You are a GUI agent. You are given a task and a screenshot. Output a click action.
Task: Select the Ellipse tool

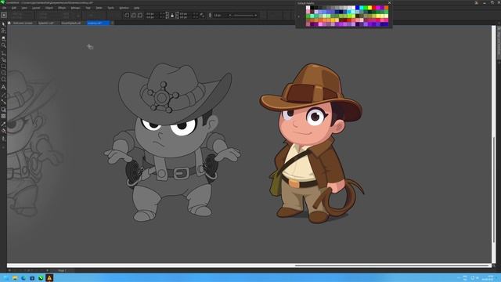(3, 73)
